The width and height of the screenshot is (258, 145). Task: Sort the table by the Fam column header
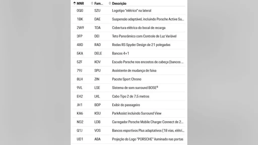coord(99,3)
